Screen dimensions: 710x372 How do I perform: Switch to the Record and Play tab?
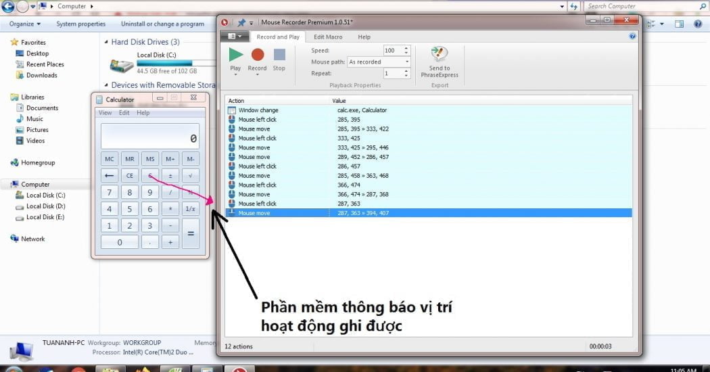[x=278, y=37]
